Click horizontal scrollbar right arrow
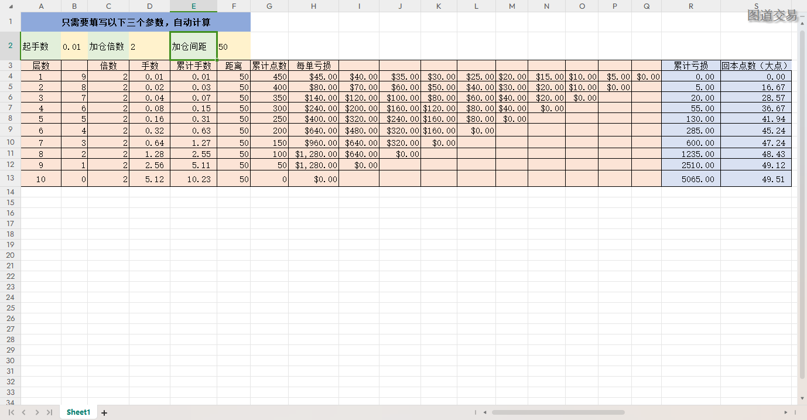Screen dimensions: 807x420 click(x=786, y=412)
